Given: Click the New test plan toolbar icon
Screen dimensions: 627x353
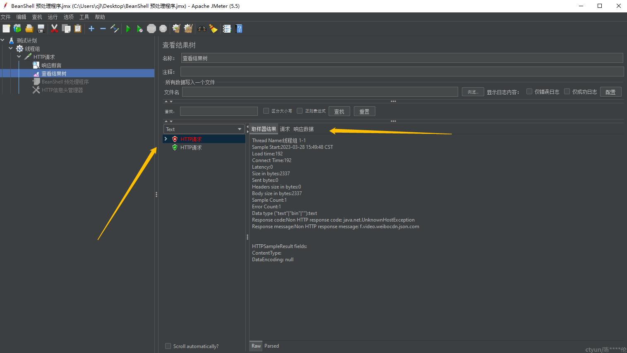Looking at the screenshot, I should (x=6, y=29).
